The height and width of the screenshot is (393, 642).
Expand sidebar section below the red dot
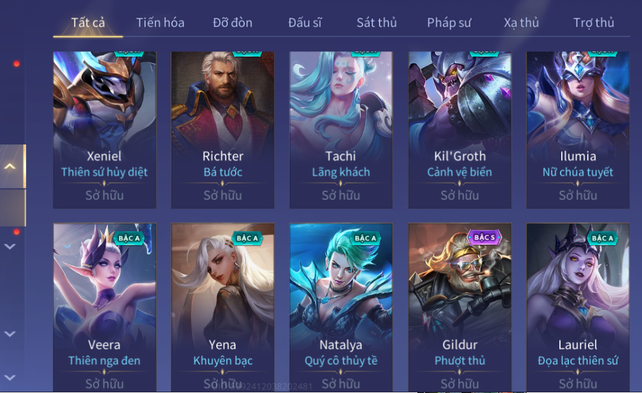[10, 247]
